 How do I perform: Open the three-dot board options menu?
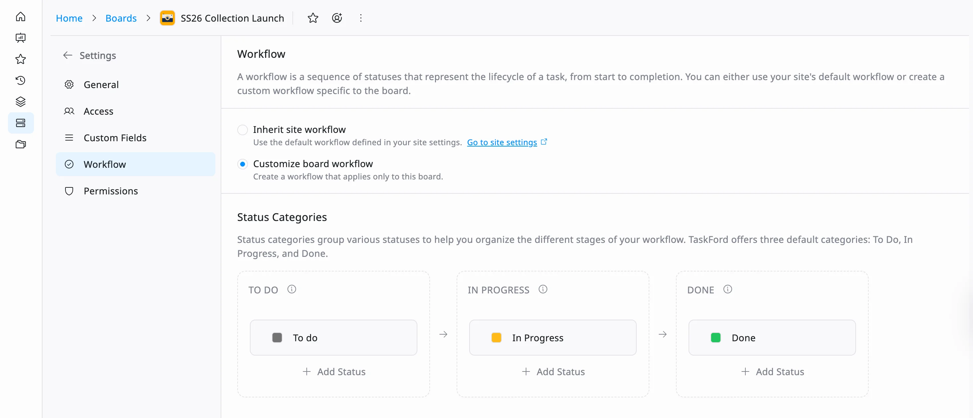(360, 18)
